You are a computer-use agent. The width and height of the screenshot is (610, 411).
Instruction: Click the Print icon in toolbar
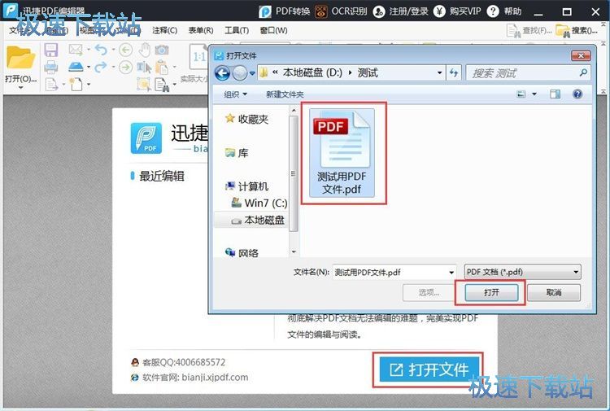pos(51,68)
